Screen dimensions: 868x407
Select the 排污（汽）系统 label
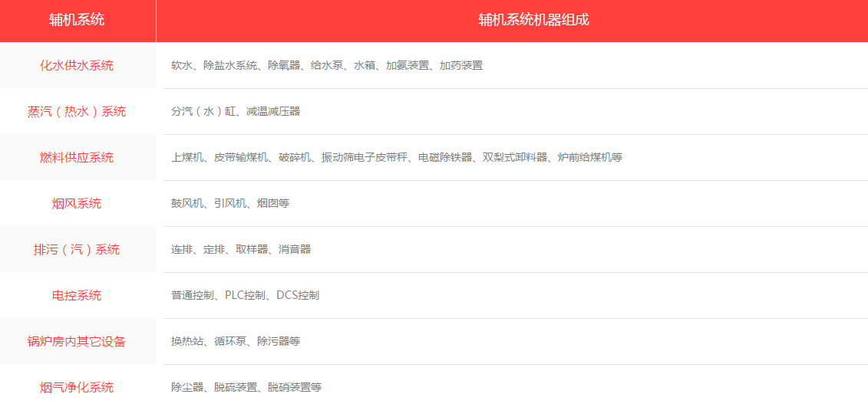coord(77,249)
